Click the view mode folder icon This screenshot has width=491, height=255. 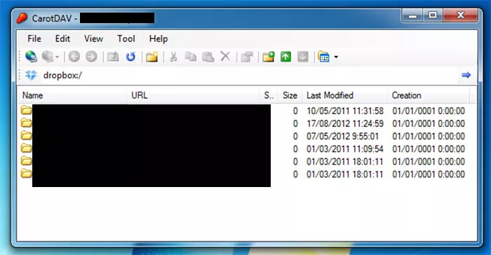point(324,57)
